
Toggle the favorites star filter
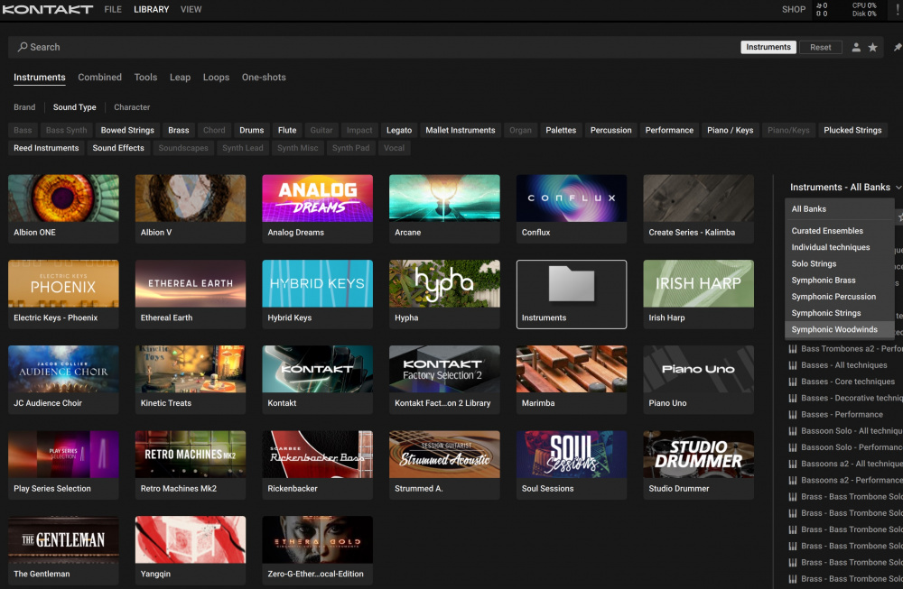[872, 47]
